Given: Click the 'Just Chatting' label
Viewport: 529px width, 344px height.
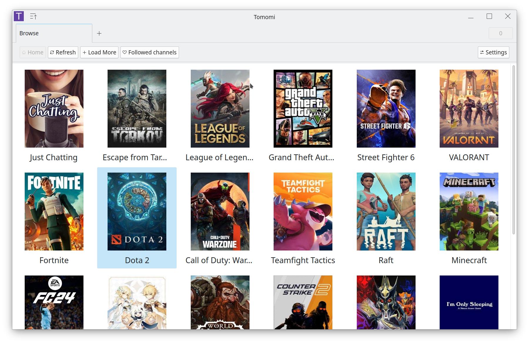Looking at the screenshot, I should [x=53, y=158].
